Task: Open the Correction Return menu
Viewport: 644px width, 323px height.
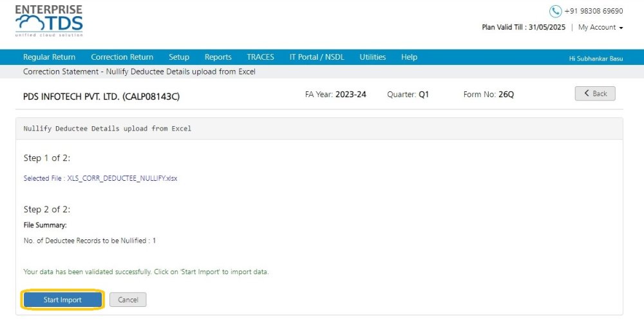Action: click(x=122, y=57)
